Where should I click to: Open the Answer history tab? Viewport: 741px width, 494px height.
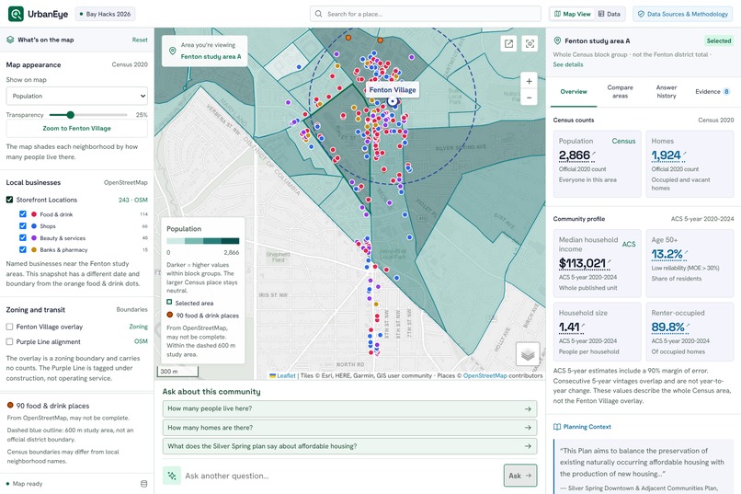point(667,92)
